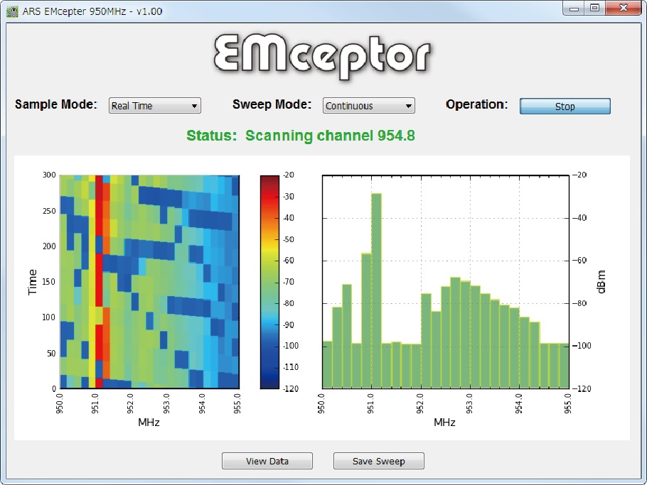
Task: Click the MHz label under the waterfall plot
Action: 149,423
